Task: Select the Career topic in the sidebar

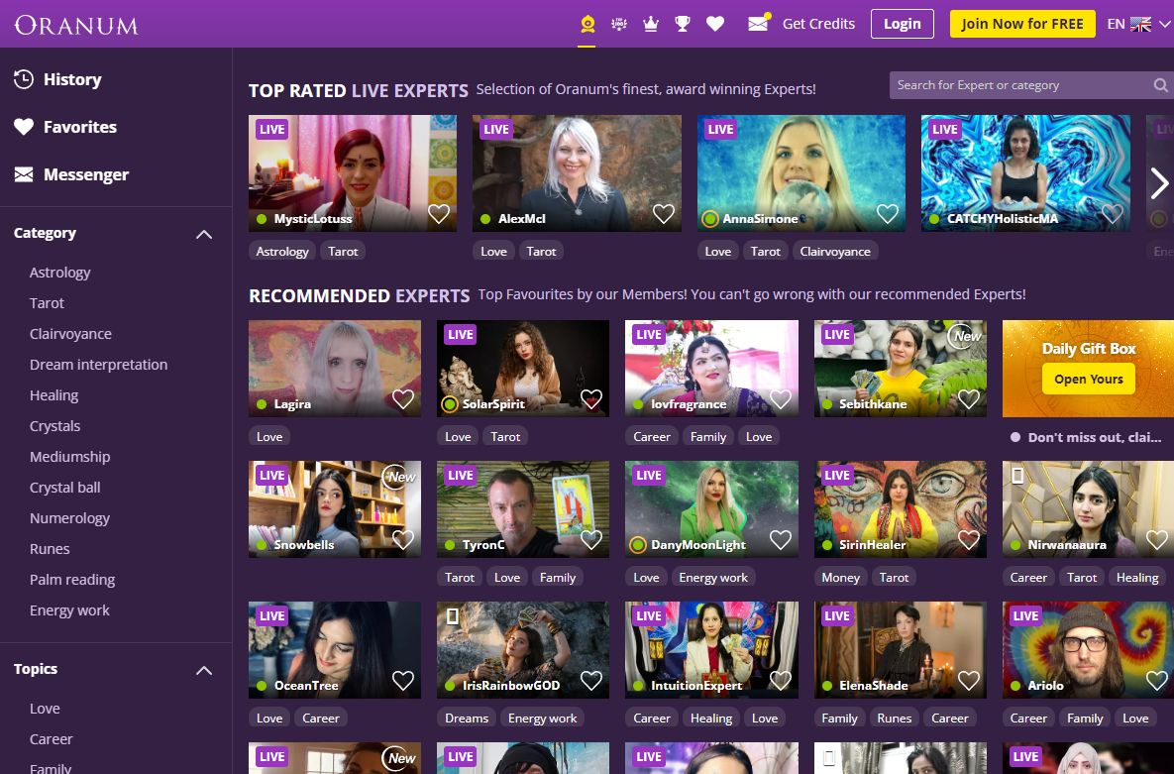Action: 51,739
